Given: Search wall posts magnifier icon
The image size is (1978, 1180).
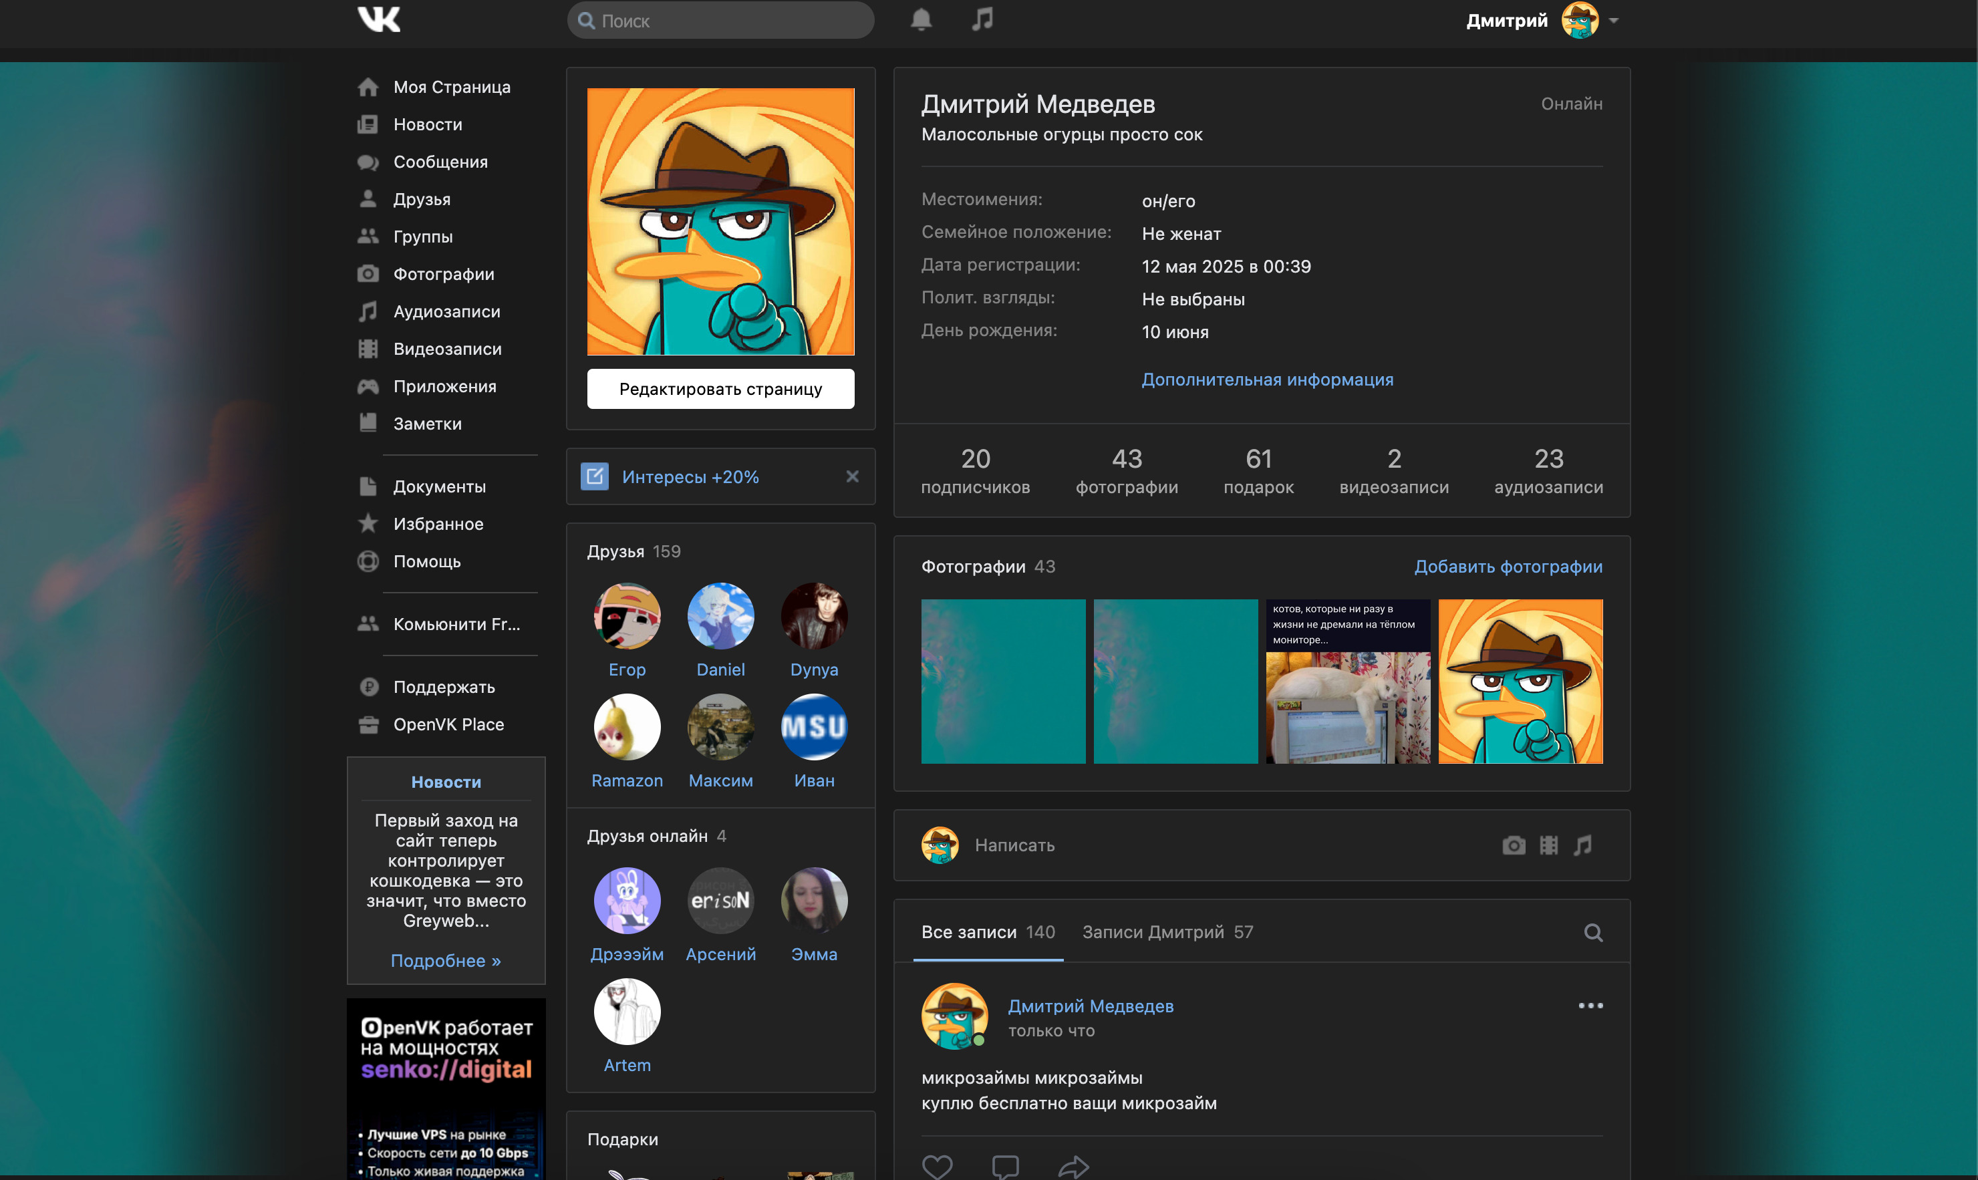Looking at the screenshot, I should pos(1593,932).
